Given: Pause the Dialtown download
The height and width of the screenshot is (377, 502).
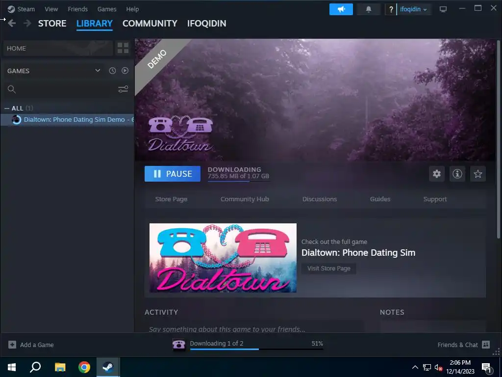Looking at the screenshot, I should (173, 174).
